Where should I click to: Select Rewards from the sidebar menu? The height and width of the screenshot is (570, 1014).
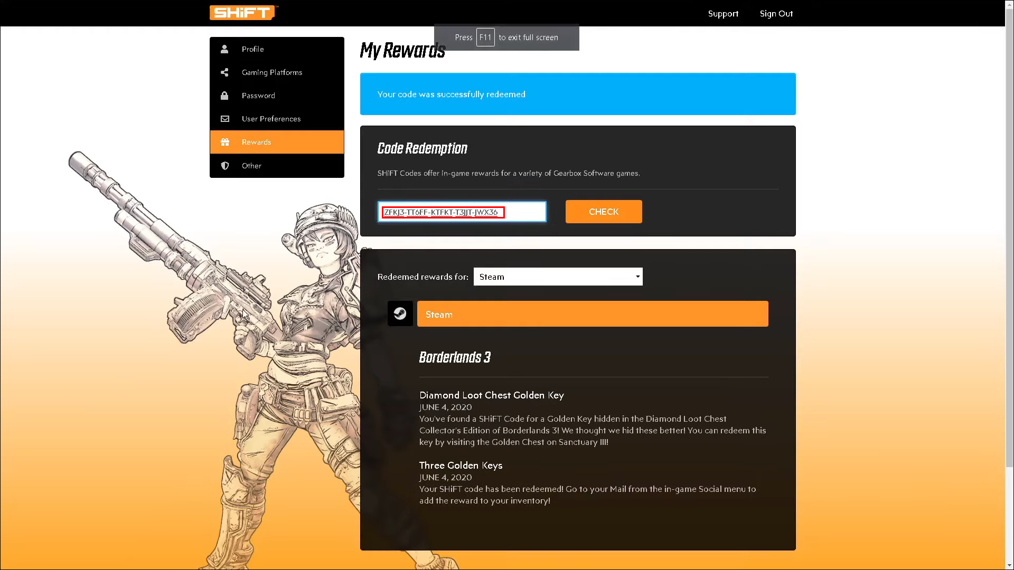[x=277, y=141]
